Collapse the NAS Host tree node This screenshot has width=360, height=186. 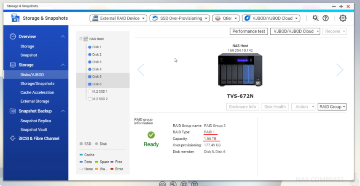coord(81,39)
